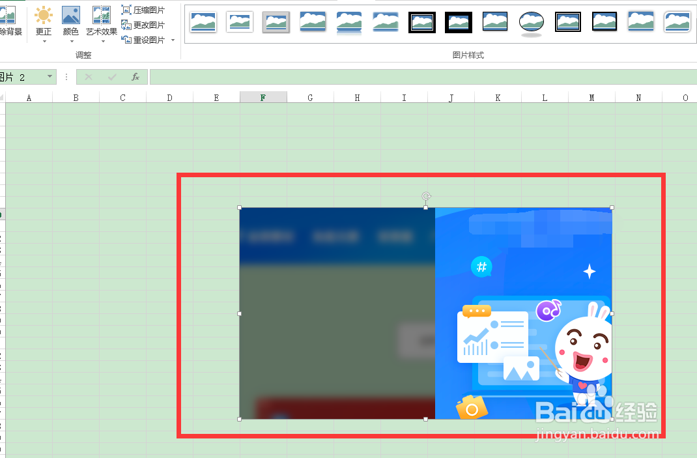Apply the sixth picture style thumbnail
Image resolution: width=697 pixels, height=458 pixels.
click(x=386, y=21)
